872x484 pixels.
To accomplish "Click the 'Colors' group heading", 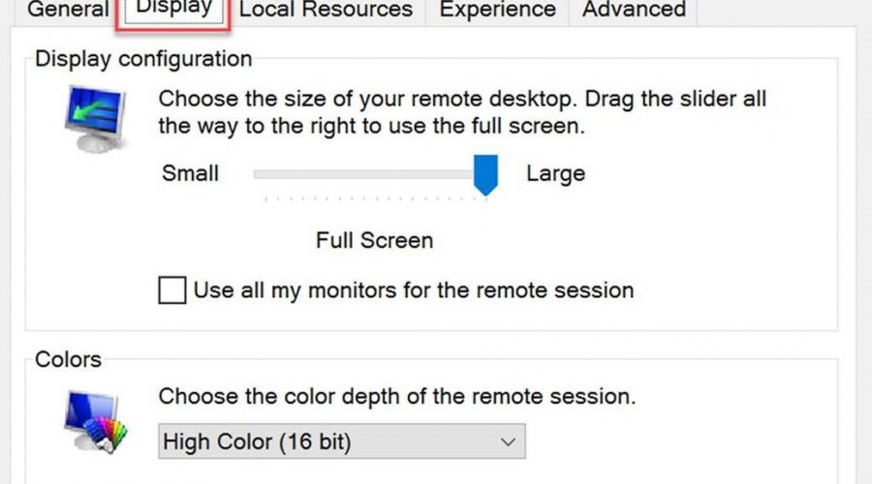I will 68,359.
